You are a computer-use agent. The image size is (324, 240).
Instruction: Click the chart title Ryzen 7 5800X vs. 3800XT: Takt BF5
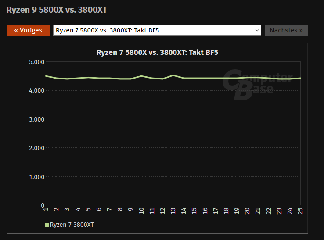pyautogui.click(x=157, y=53)
